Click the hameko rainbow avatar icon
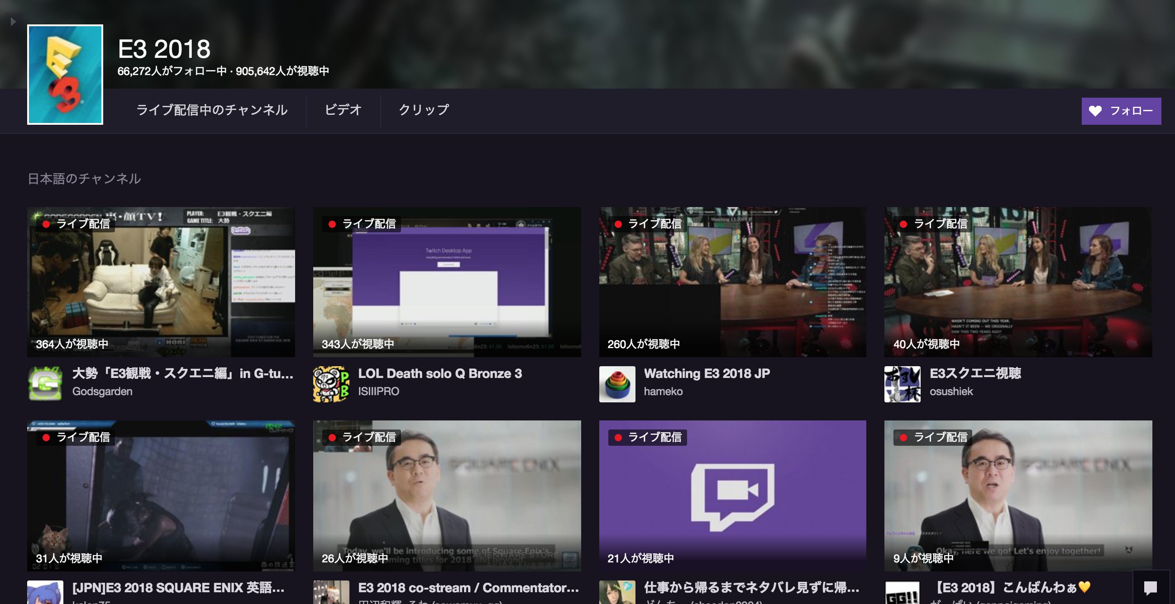The width and height of the screenshot is (1175, 604). [616, 384]
